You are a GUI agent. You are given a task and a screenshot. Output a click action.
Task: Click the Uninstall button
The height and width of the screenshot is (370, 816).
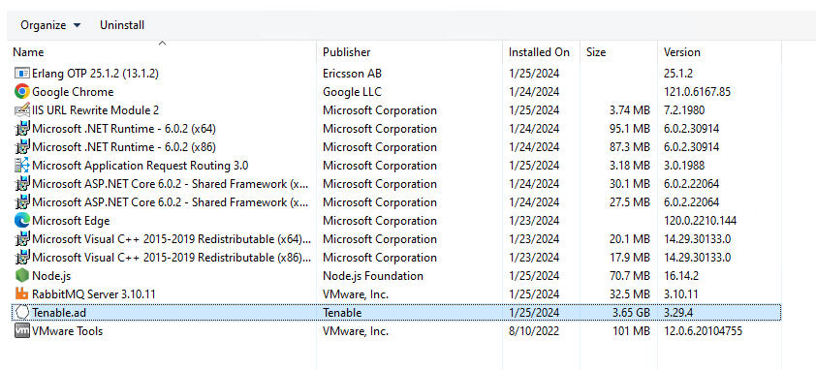pos(122,25)
